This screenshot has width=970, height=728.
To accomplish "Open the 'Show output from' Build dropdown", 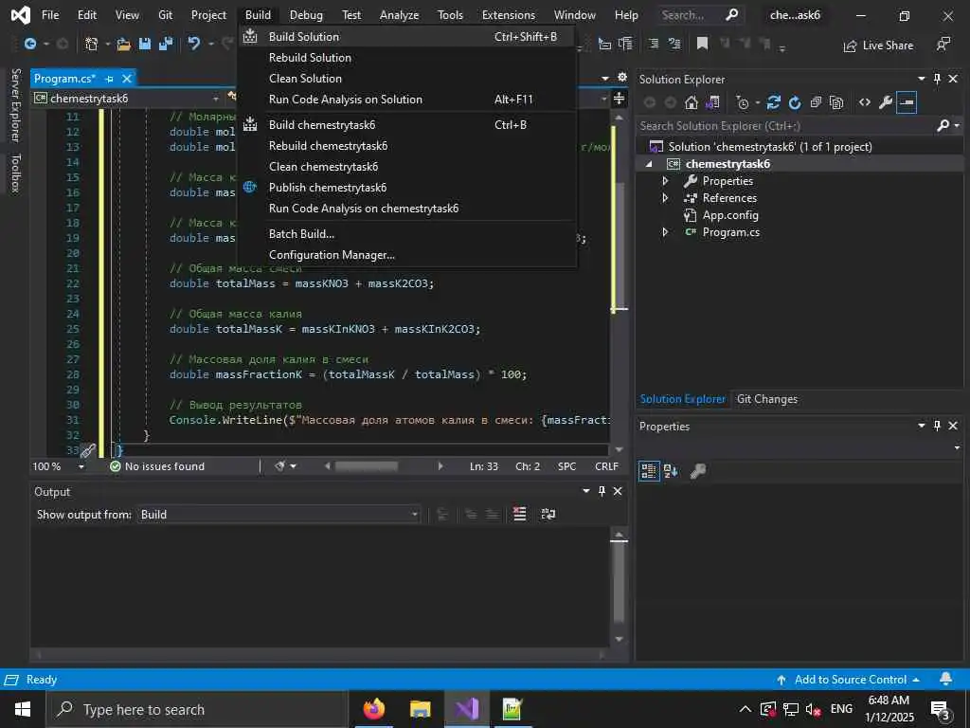I will pyautogui.click(x=278, y=515).
